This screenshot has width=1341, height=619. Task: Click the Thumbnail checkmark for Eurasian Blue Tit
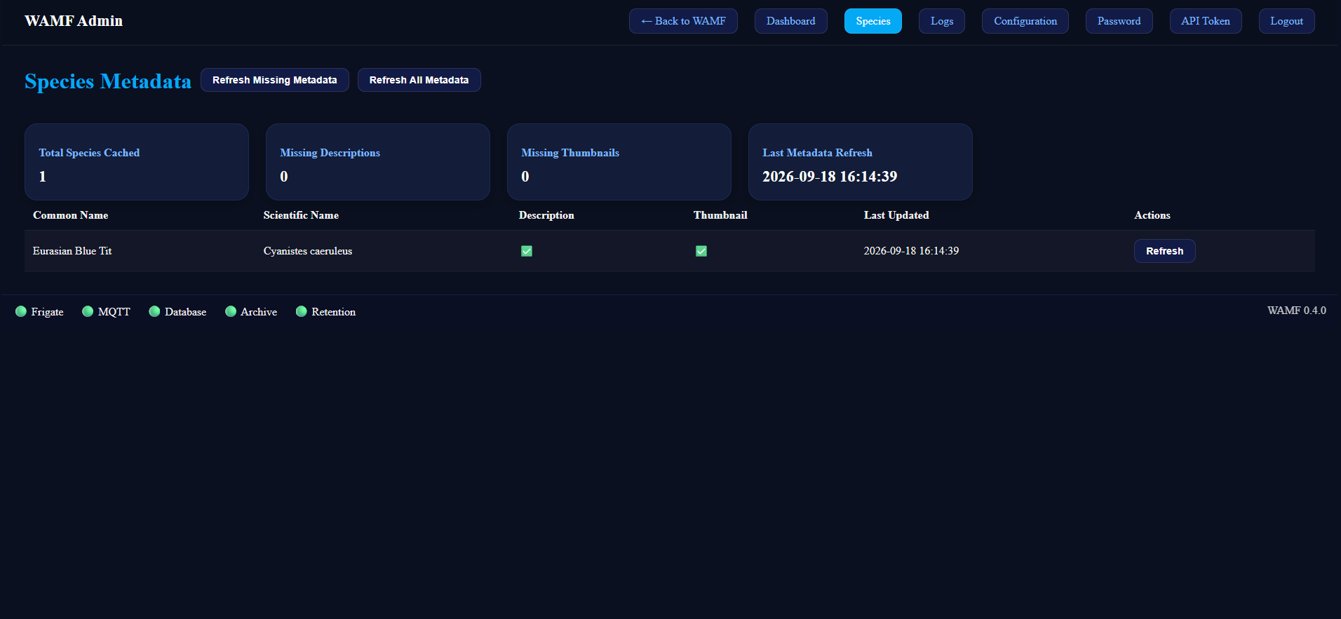pyautogui.click(x=701, y=251)
